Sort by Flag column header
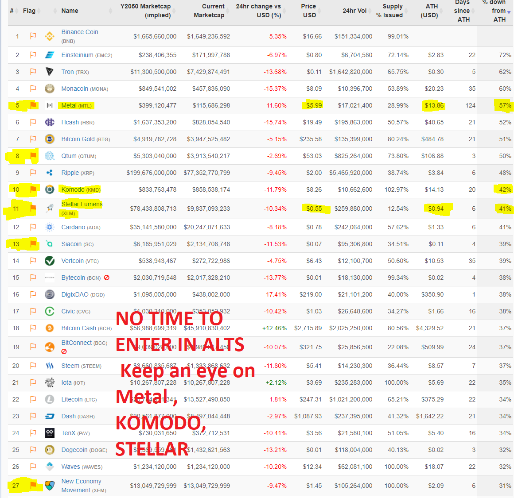The height and width of the screenshot is (498, 514). 29,11
